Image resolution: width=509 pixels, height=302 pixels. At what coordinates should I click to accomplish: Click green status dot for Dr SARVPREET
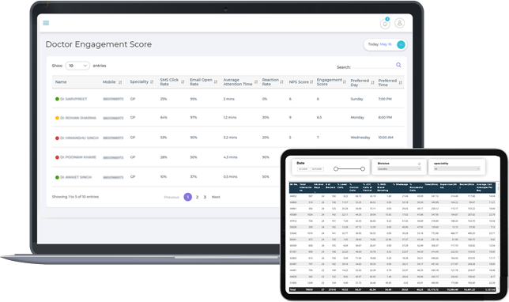[x=57, y=99]
